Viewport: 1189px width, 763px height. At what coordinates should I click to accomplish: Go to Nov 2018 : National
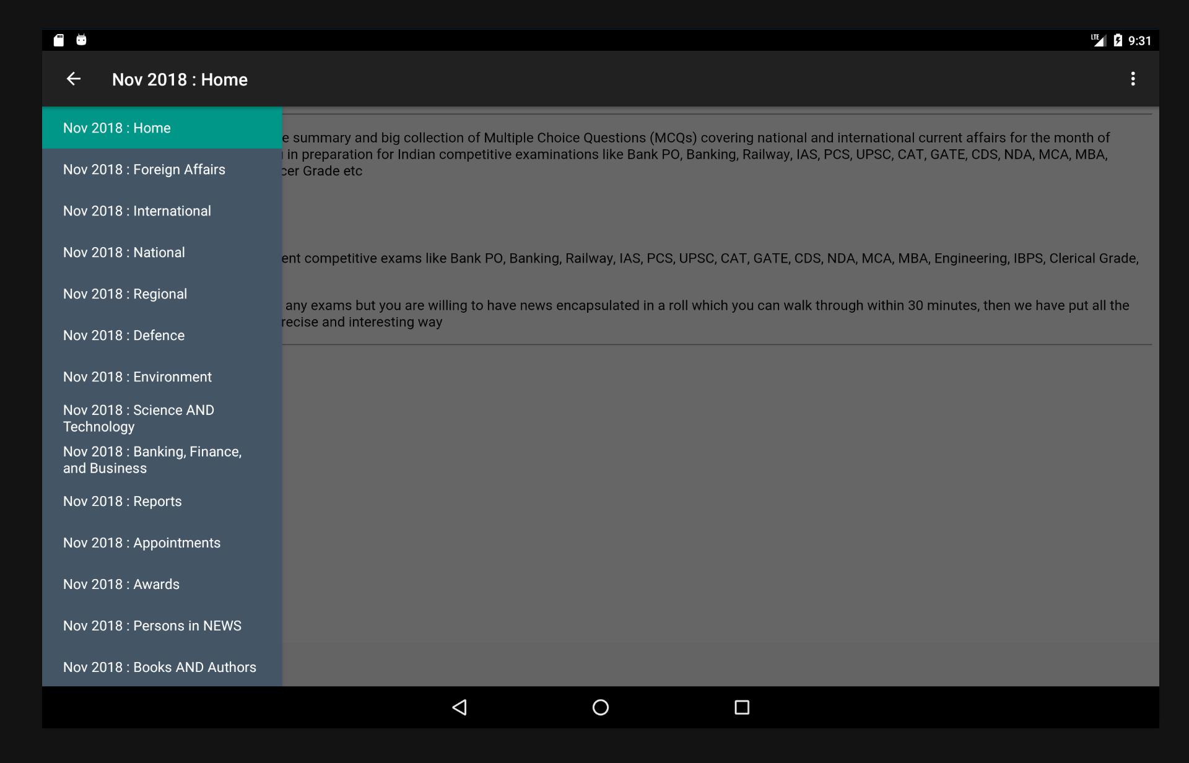(x=162, y=252)
